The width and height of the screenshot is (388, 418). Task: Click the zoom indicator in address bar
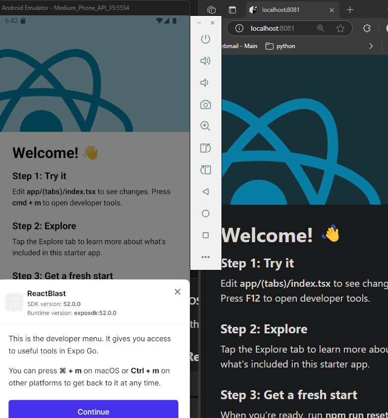point(320,28)
